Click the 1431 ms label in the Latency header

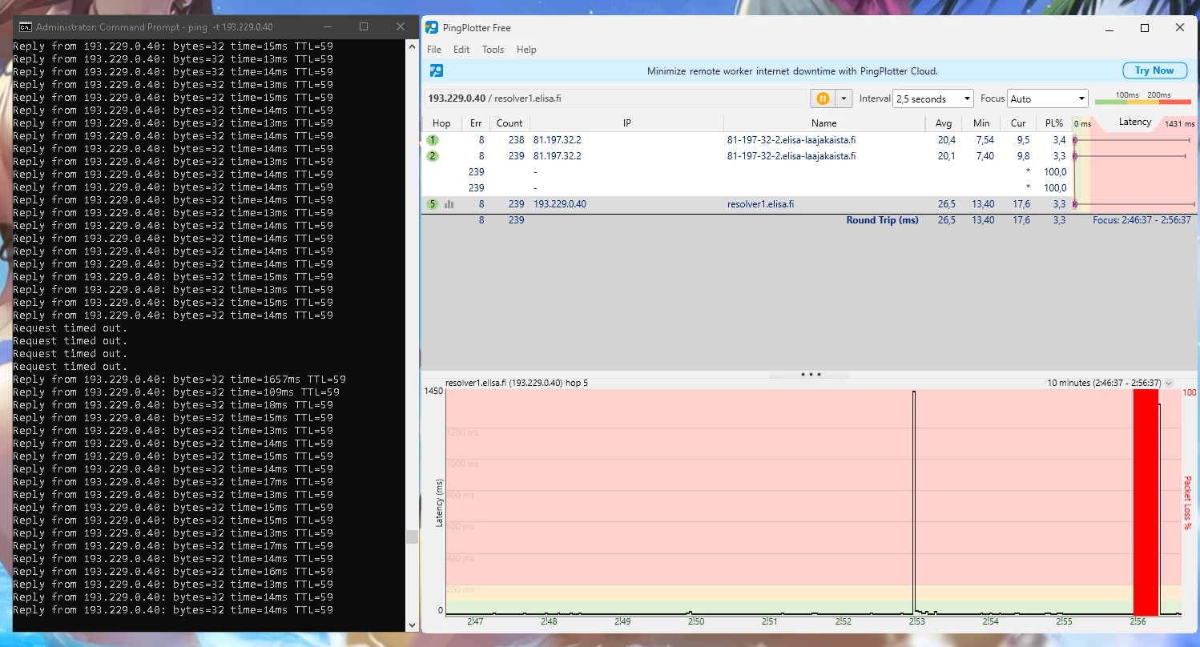pos(1180,124)
